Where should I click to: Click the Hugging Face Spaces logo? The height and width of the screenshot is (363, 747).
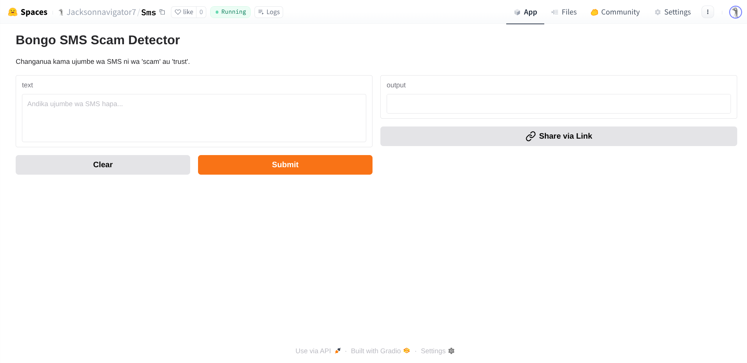point(27,12)
